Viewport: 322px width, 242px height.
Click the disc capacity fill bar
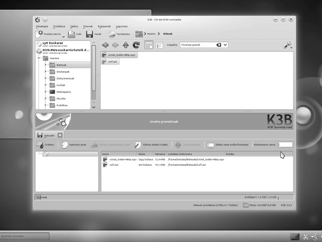click(x=164, y=197)
